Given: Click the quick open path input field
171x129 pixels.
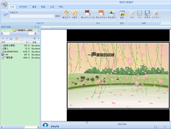Looking at the screenshot, I should click(31, 16).
